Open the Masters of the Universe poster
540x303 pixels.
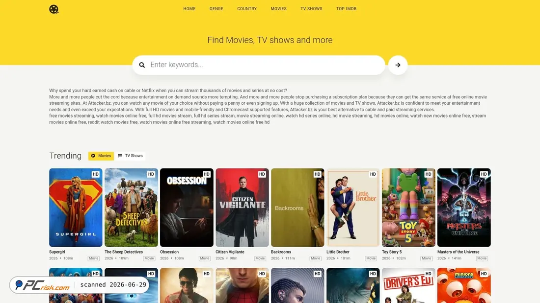click(x=464, y=208)
